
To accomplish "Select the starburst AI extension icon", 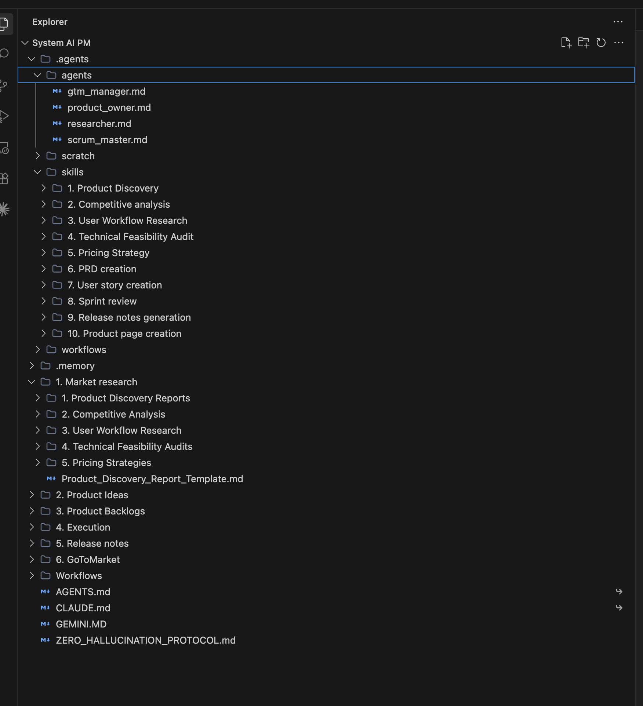I will pos(4,208).
